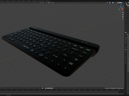This screenshot has width=129, height=96.
Task: Toggle snapping magnet in viewport header
Action: 49,3
